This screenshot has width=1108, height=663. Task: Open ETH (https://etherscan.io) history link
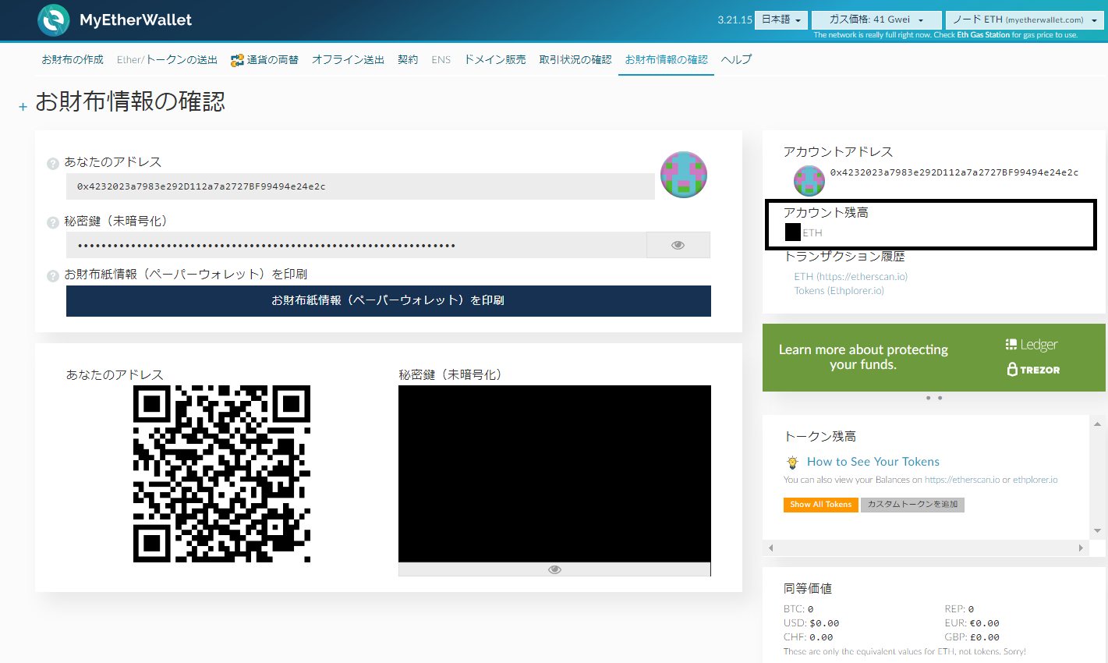click(851, 276)
